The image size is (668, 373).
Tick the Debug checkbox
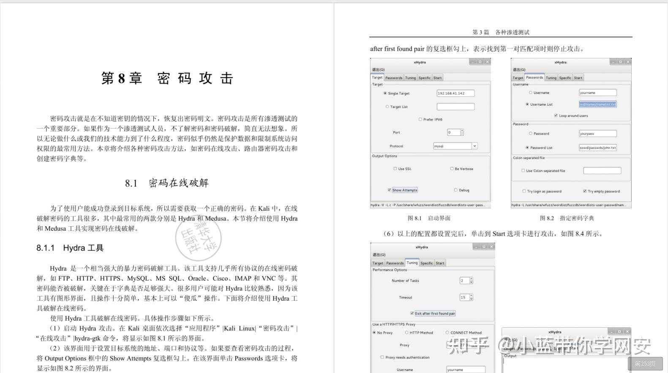455,190
